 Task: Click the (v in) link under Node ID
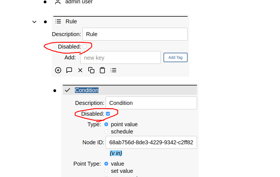pyautogui.click(x=116, y=153)
